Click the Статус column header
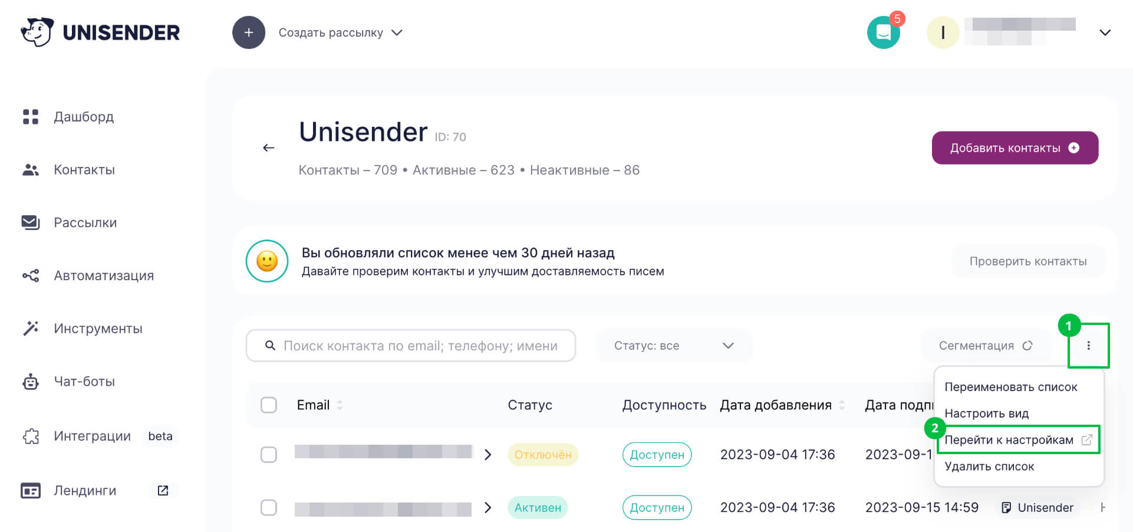This screenshot has height=532, width=1133. (x=530, y=405)
